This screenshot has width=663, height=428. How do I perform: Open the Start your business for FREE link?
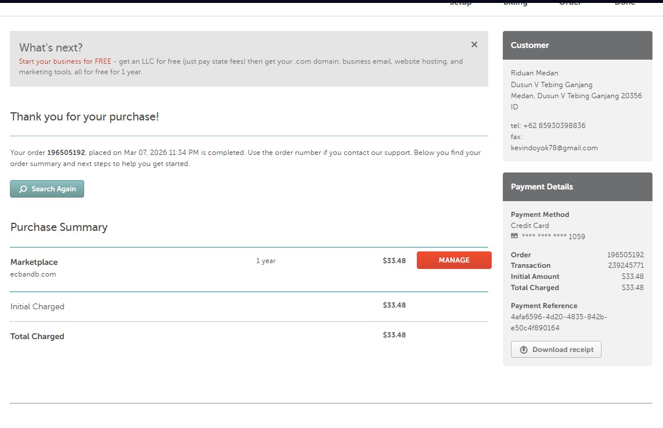point(65,61)
